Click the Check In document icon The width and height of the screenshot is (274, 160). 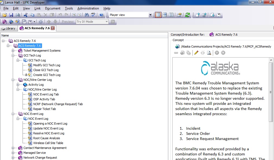(x=198, y=15)
